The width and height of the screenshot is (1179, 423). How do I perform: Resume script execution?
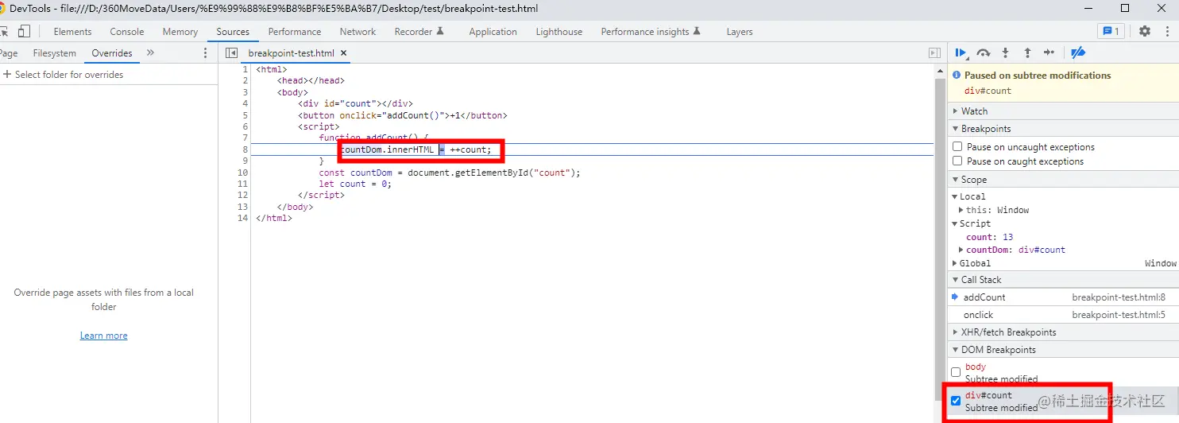[961, 52]
